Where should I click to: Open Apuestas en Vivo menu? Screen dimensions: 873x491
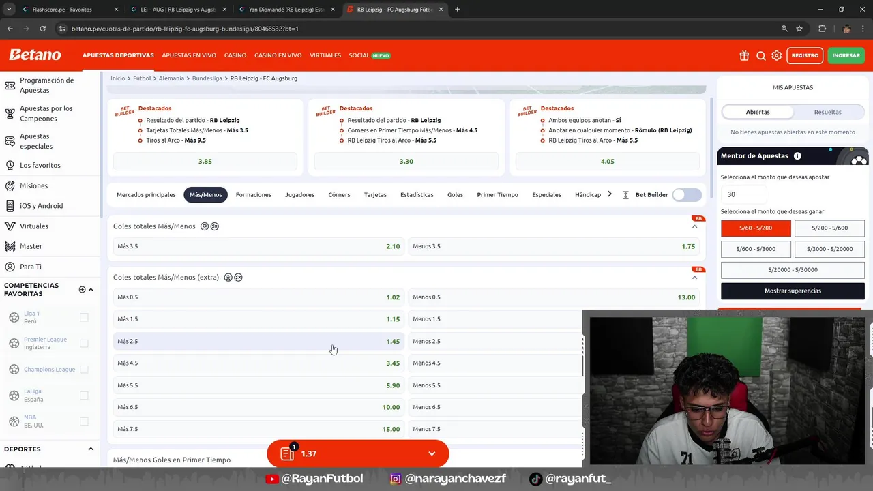tap(189, 56)
